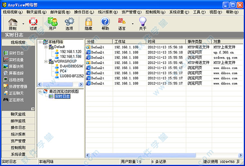Open the 视图 menu
Screen dimensions: 245x166
tap(216, 12)
